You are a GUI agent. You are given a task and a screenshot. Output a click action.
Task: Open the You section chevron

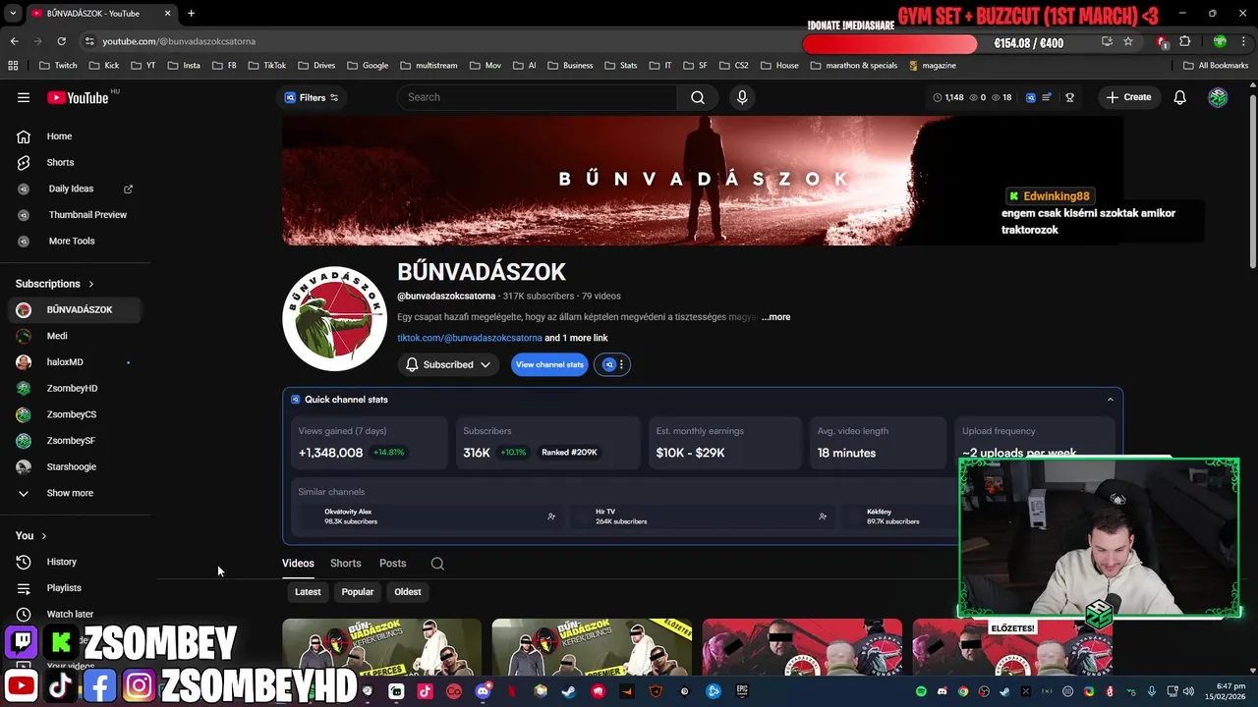pos(44,536)
